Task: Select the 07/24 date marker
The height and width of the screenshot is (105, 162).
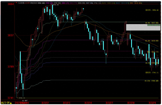Action: (x=88, y=103)
